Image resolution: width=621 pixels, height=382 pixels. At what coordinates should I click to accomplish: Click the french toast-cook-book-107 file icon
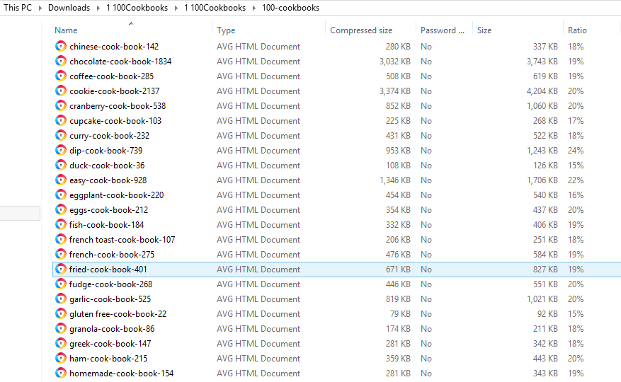[61, 240]
